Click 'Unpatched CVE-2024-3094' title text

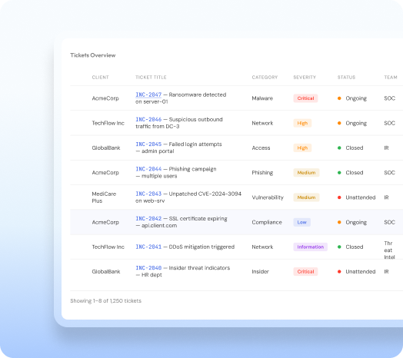pos(205,194)
